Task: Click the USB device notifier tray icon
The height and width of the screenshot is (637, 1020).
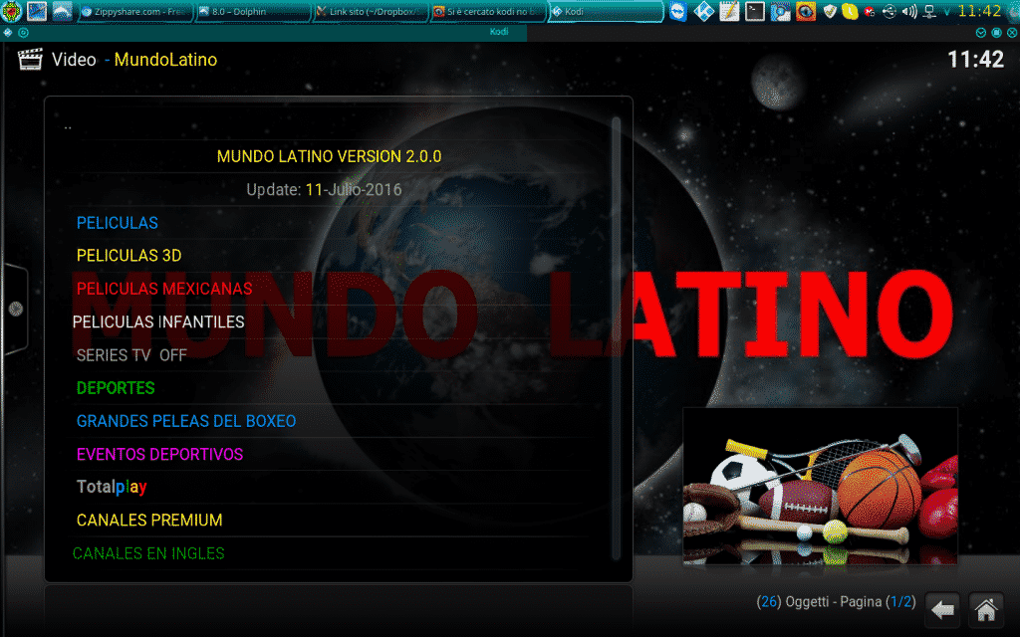Action: tap(890, 11)
